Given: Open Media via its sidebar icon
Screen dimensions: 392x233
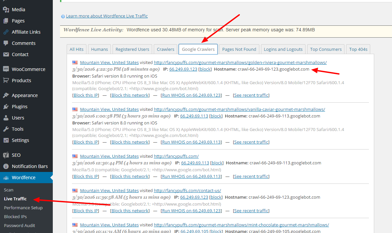Looking at the screenshot, I should click(x=6, y=10).
